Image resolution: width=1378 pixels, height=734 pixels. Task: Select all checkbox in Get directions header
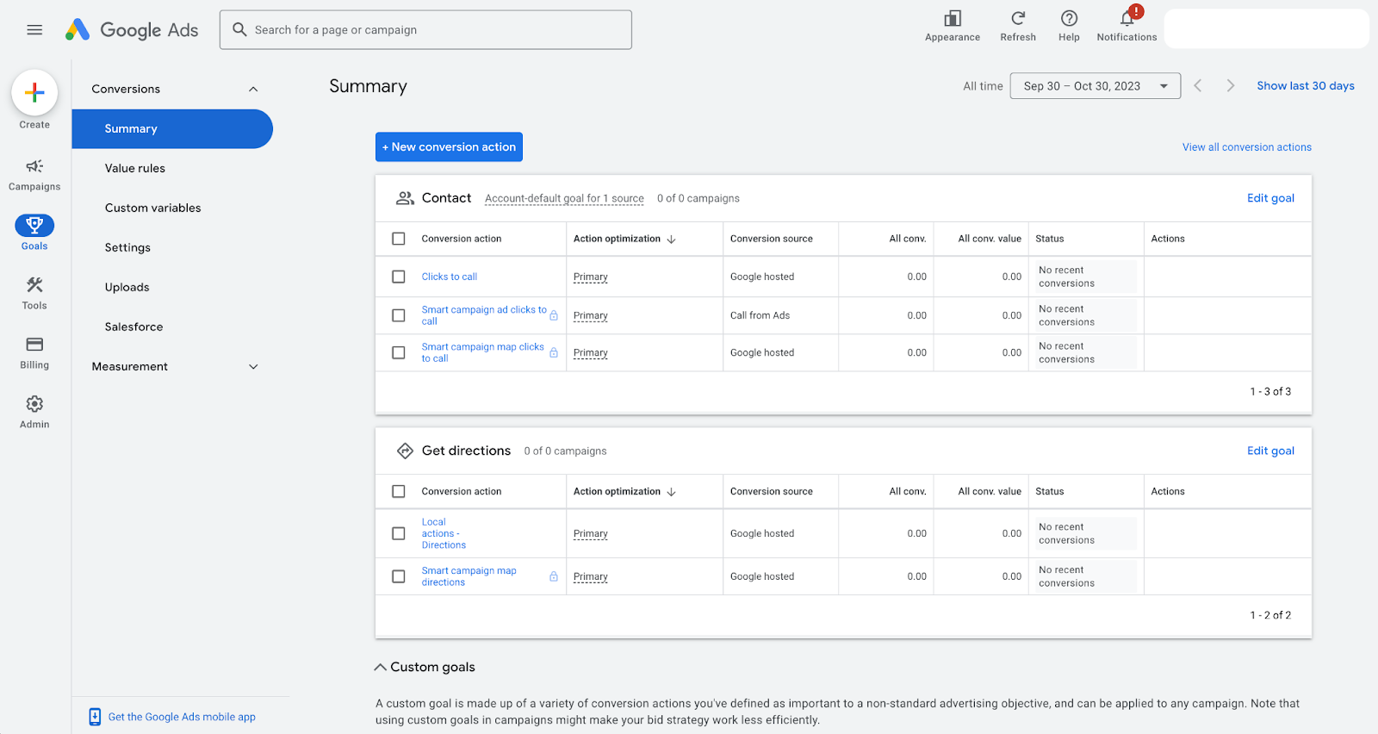(399, 491)
